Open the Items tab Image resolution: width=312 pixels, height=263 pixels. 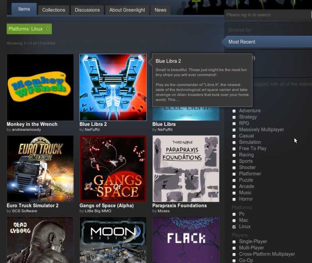click(24, 9)
